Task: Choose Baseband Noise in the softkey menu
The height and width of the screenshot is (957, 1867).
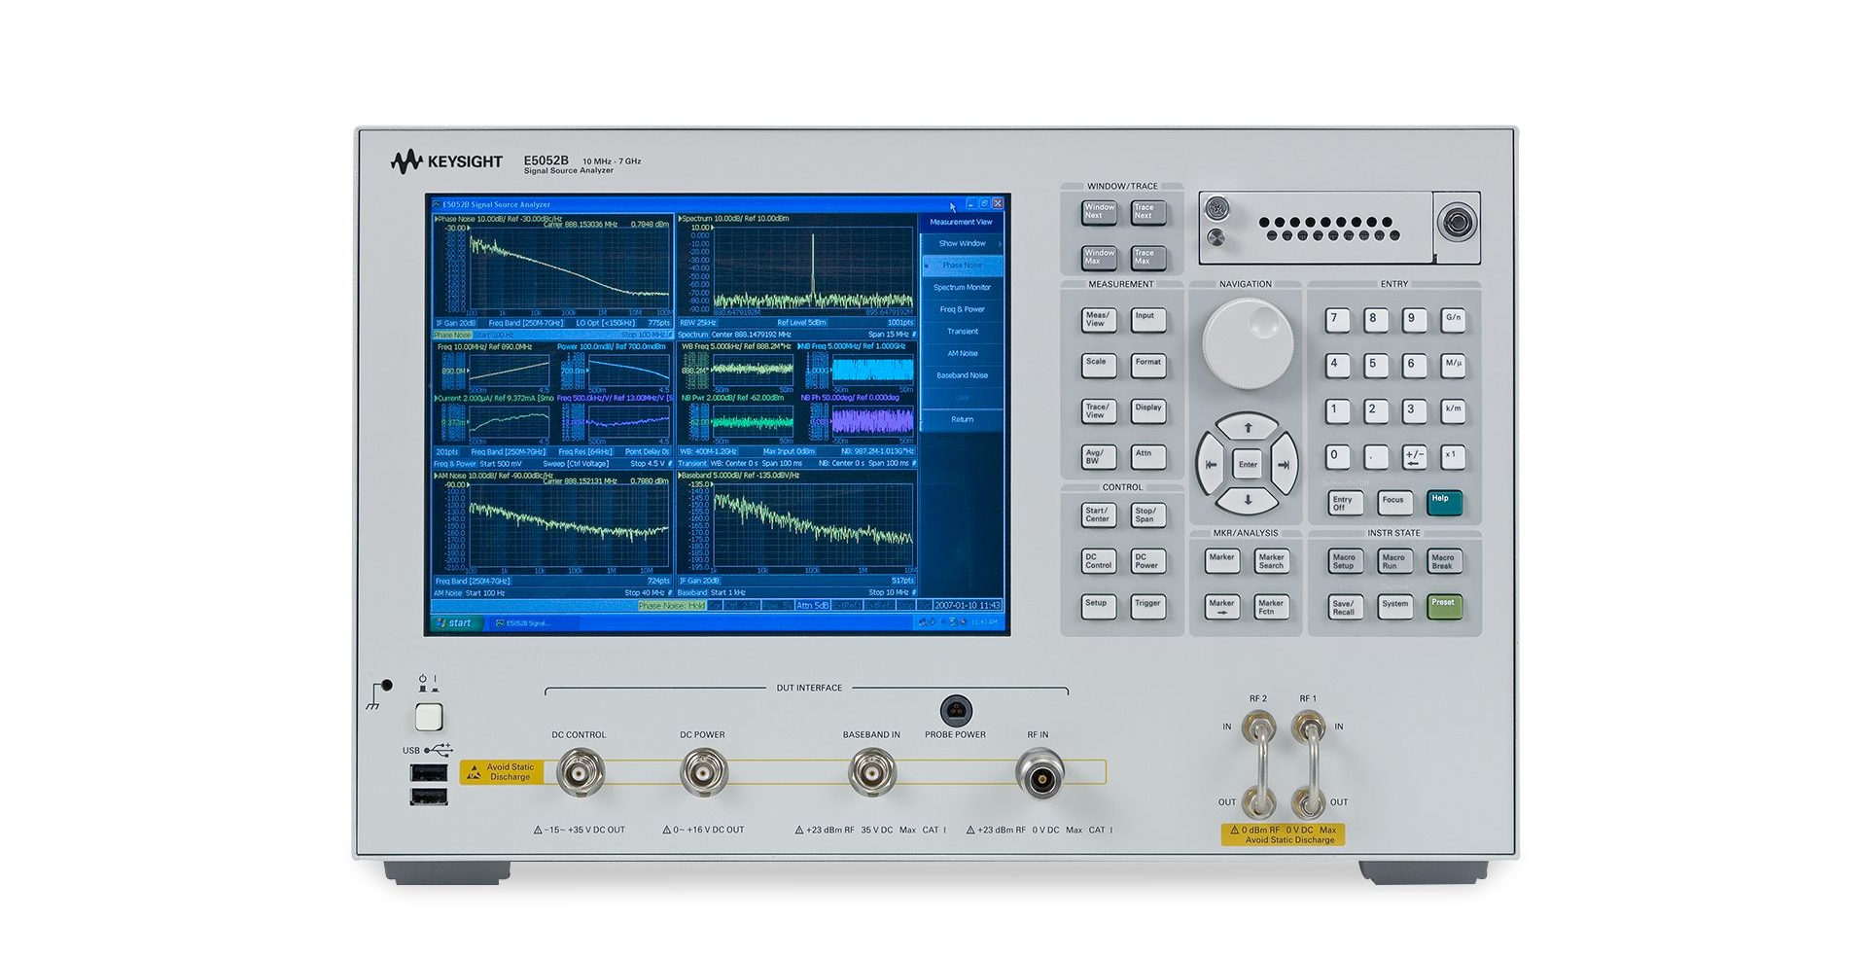Action: tap(962, 375)
